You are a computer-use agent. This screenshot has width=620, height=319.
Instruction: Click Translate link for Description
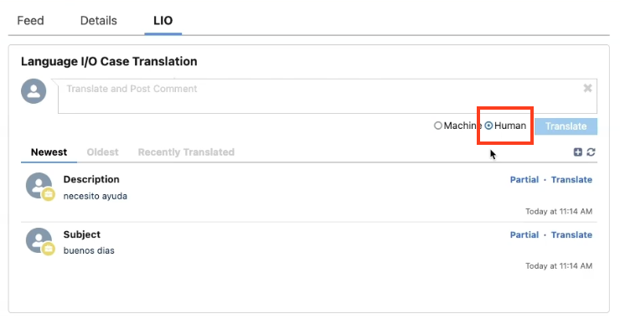coord(571,179)
